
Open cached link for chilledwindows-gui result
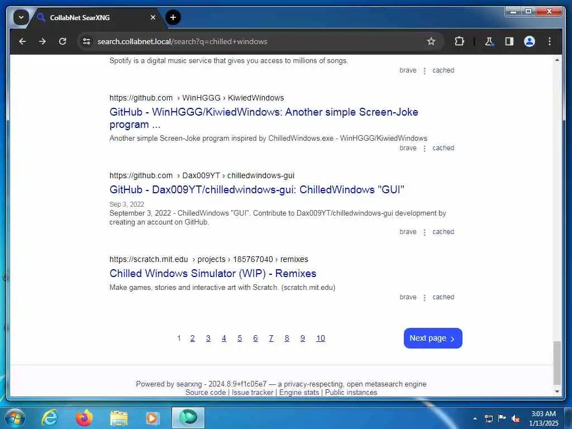[443, 232]
